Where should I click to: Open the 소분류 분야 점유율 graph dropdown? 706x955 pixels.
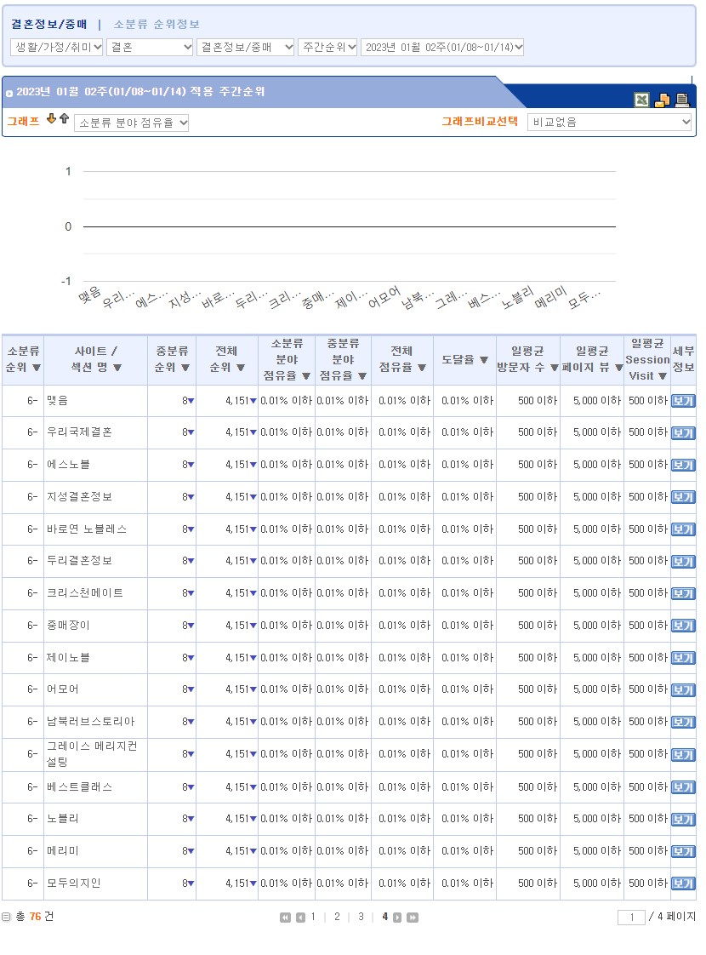[x=132, y=123]
